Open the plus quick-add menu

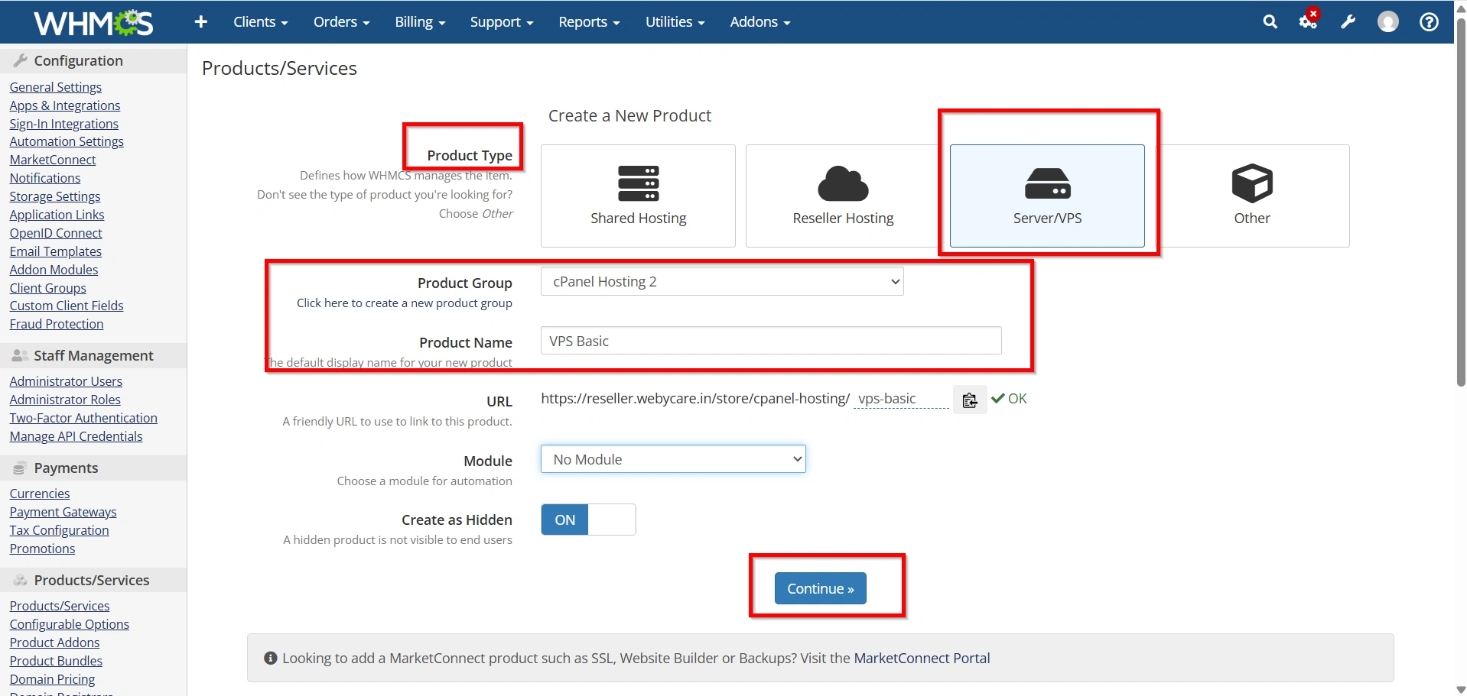(x=200, y=22)
